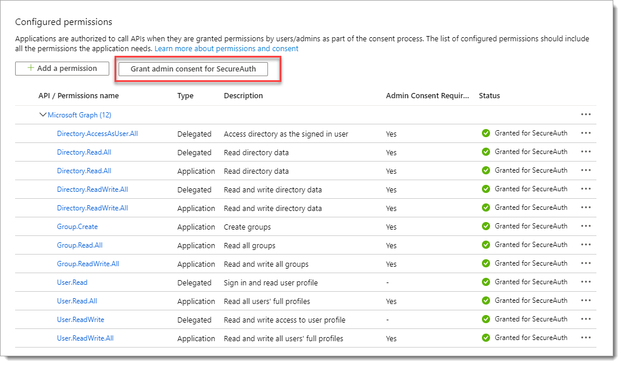Open the ellipsis menu for the Group.ReadWrite.All row
This screenshot has width=622, height=365.
tap(585, 263)
